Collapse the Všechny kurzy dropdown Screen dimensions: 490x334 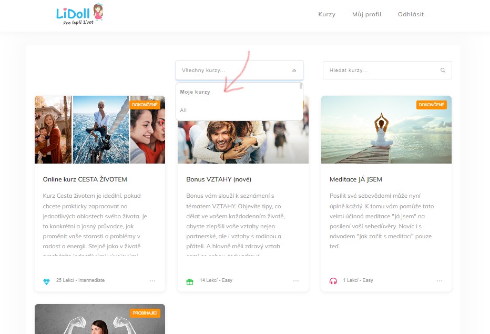294,70
